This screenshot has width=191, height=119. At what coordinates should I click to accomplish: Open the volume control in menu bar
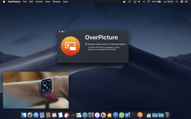pyautogui.click(x=139, y=2)
